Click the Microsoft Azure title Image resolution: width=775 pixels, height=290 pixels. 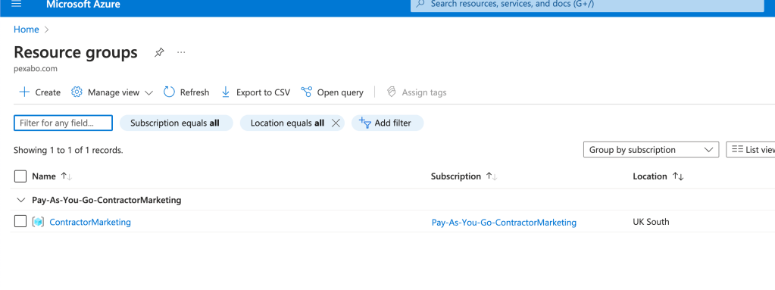coord(83,5)
